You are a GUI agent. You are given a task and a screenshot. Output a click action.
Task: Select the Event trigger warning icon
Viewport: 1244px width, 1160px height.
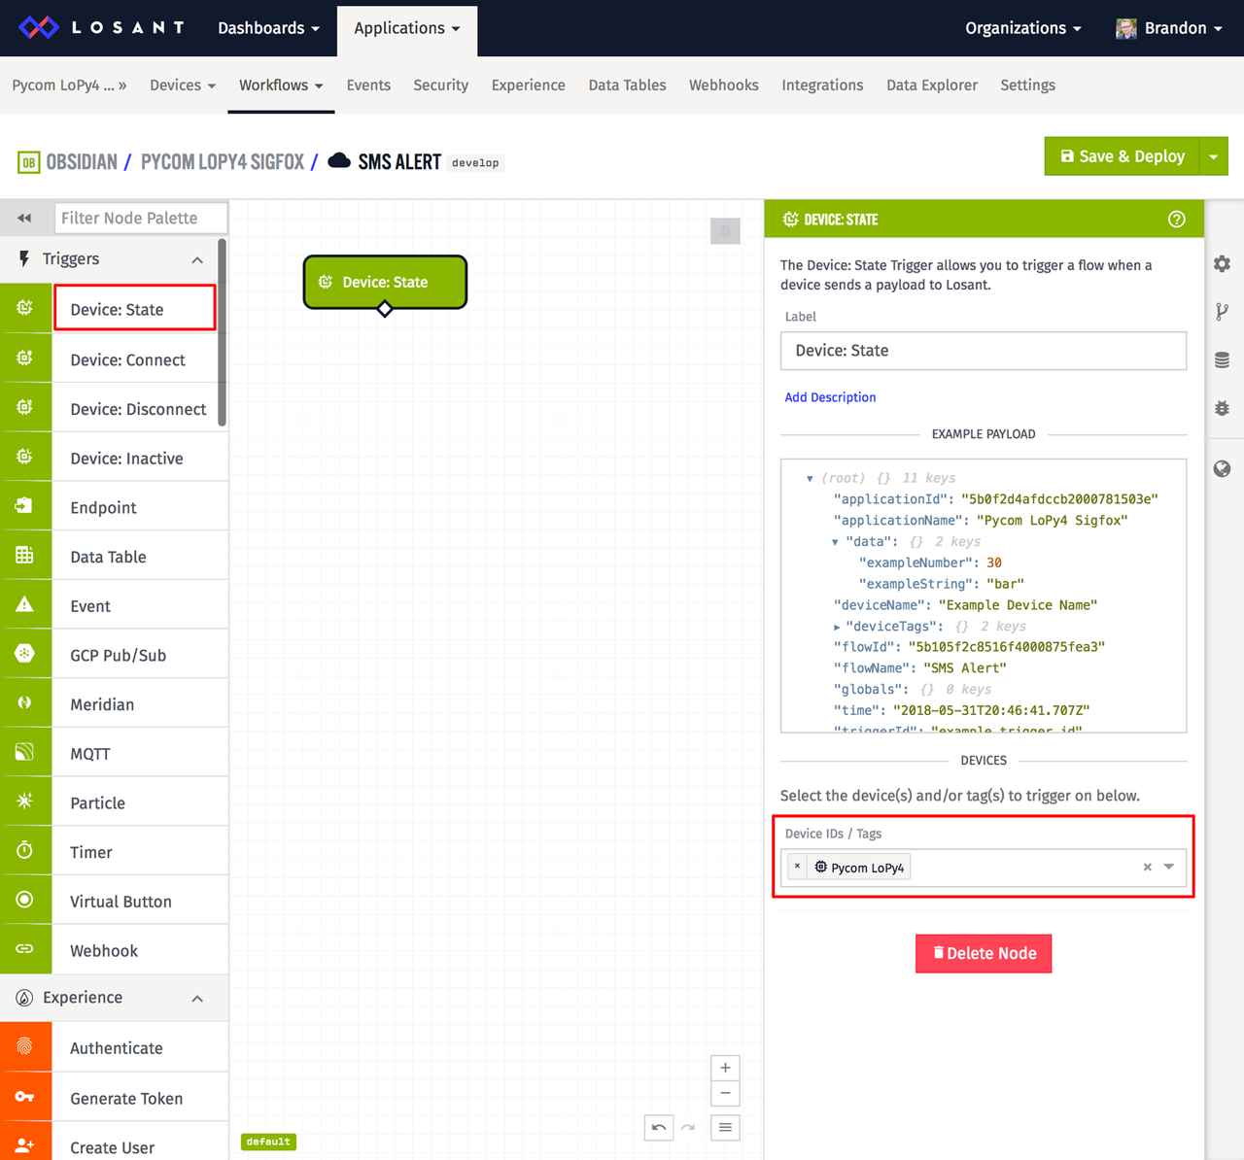coord(25,604)
